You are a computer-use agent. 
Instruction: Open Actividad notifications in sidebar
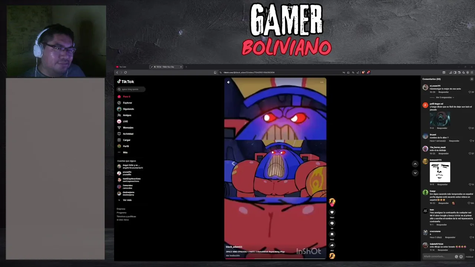[126, 134]
